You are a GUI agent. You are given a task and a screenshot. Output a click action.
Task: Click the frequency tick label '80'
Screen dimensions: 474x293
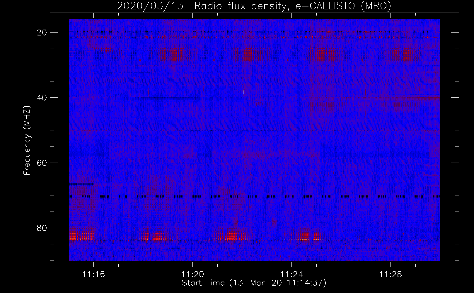pyautogui.click(x=42, y=228)
